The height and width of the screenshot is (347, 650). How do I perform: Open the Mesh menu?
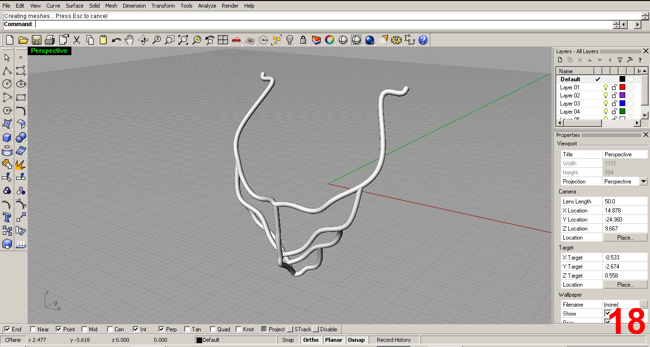[111, 6]
